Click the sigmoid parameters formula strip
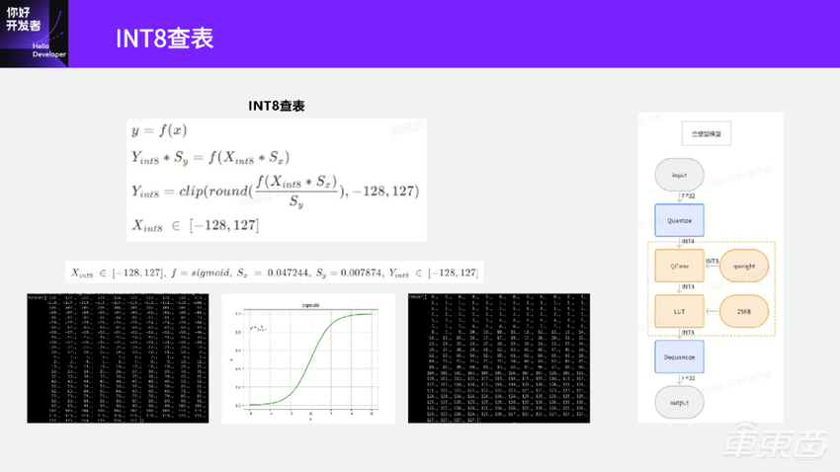 tap(275, 273)
